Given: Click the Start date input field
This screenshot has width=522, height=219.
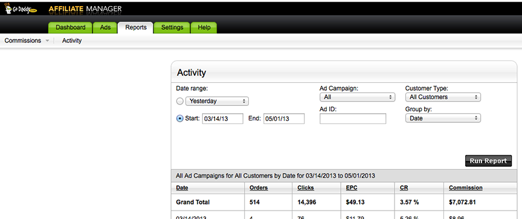Looking at the screenshot, I should 223,119.
